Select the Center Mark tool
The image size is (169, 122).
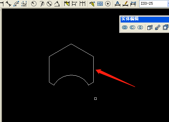pos(108,4)
